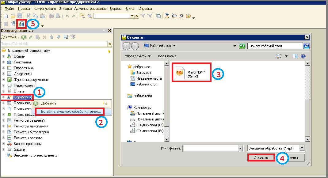This screenshot has width=328, height=178.
Task: Click the Close configuration toolbar icon
Action: tap(13, 24)
